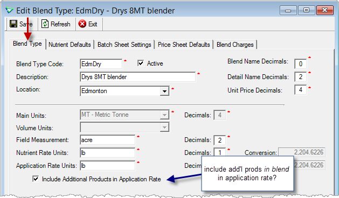Image resolution: width=339 pixels, height=198 pixels.
Task: Click the Volume Units label
Action: [34, 128]
